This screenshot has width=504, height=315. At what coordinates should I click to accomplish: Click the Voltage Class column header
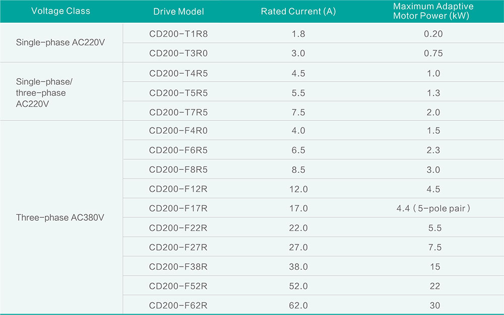pyautogui.click(x=61, y=11)
